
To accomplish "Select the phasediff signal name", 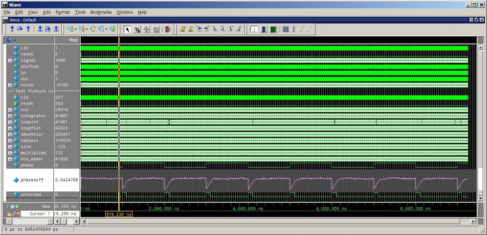I will pos(31,180).
